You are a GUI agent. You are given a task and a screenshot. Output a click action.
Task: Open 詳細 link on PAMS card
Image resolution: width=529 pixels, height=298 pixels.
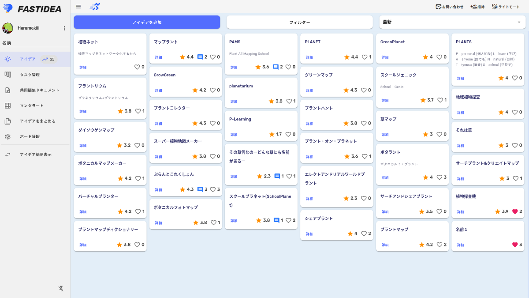[x=234, y=68]
